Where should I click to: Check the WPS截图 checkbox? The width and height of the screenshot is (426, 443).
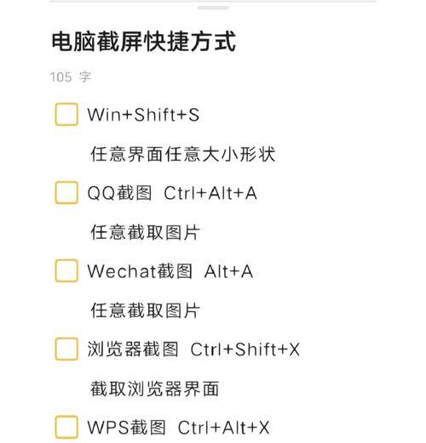[x=66, y=427]
